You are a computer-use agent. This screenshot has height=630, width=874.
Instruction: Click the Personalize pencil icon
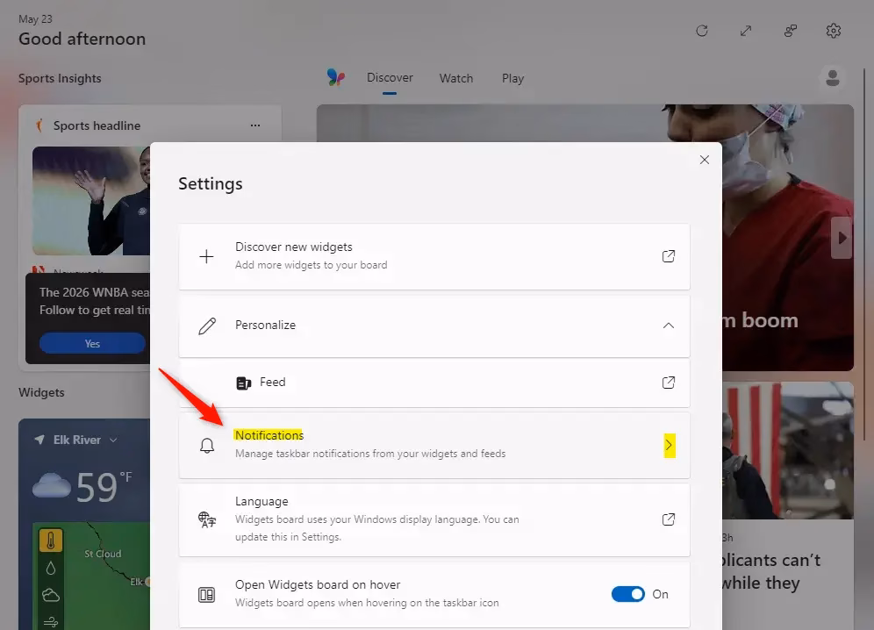click(207, 326)
